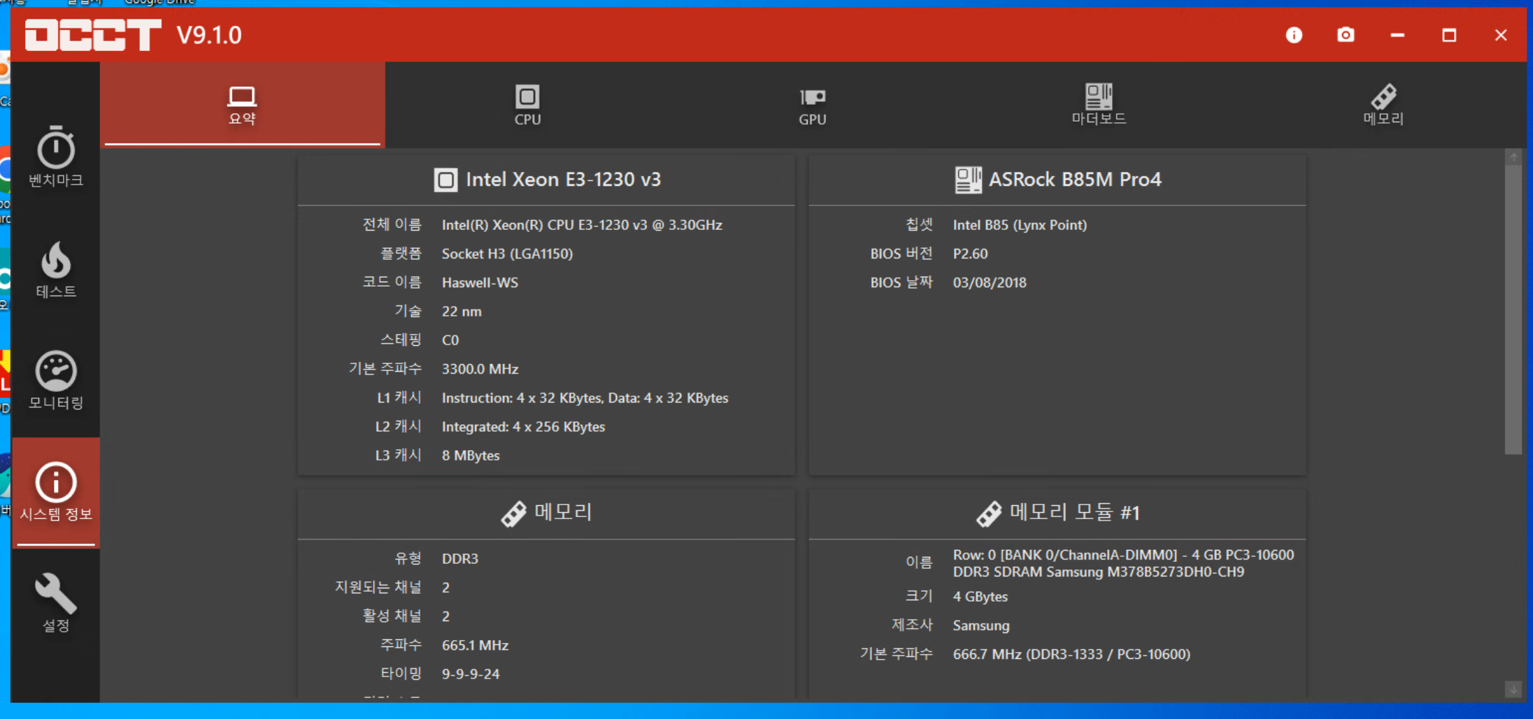Click the 'DDR3' memory type value
The height and width of the screenshot is (719, 1533).
pyautogui.click(x=460, y=559)
